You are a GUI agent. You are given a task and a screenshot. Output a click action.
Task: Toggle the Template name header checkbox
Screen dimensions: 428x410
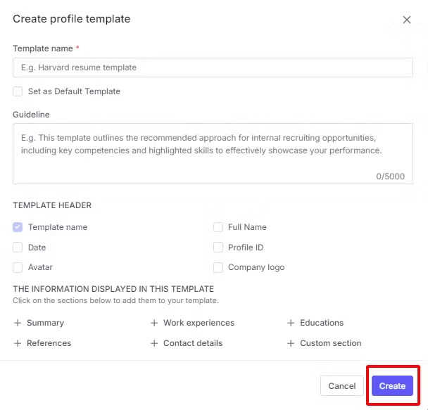pyautogui.click(x=18, y=227)
